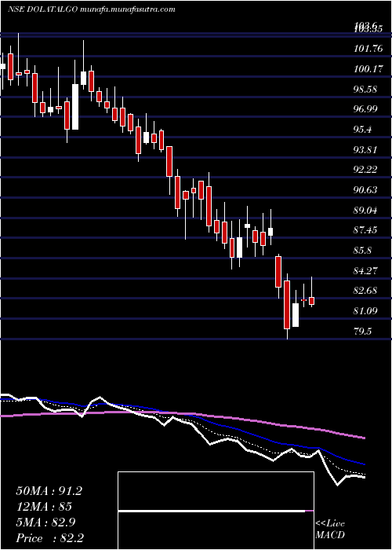
Task: Click the lowest long red candle near 79.5
Action: (x=287, y=305)
